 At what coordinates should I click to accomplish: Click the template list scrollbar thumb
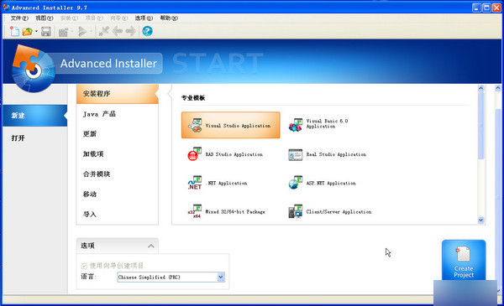pyautogui.click(x=480, y=125)
